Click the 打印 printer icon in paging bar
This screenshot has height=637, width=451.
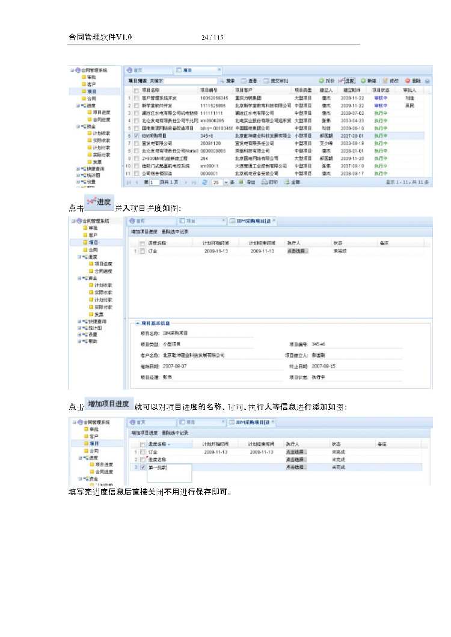click(x=264, y=183)
